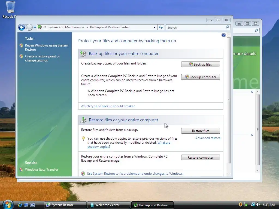Click shield icon beside Windows Easy Transfer
The image size is (279, 209).
(x=21, y=170)
